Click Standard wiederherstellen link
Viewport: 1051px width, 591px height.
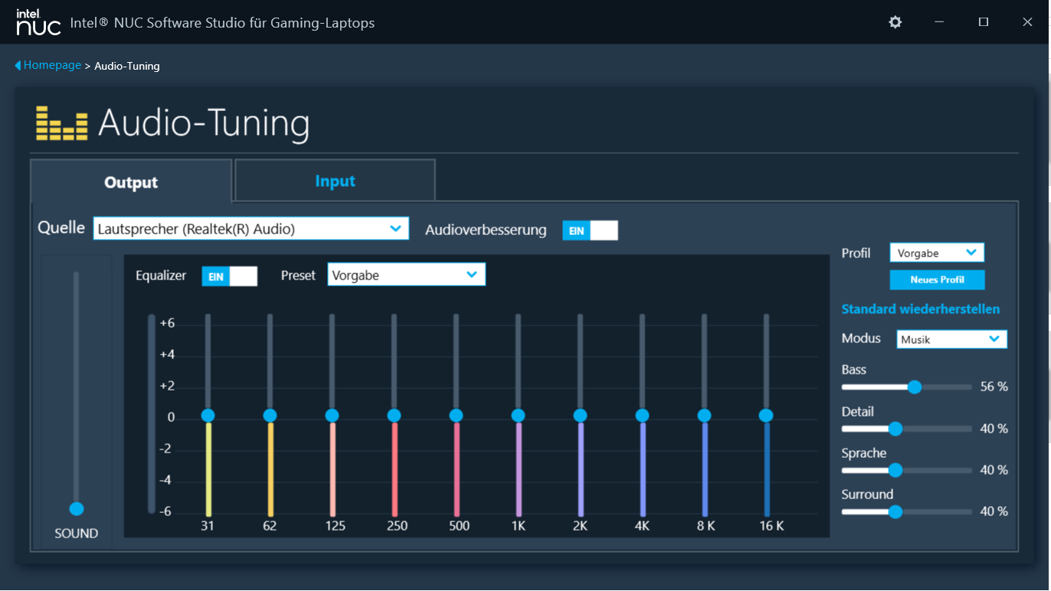click(x=920, y=309)
